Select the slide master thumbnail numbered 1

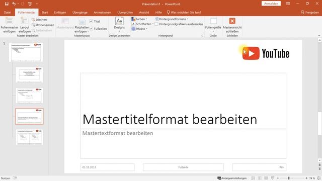pos(26,52)
